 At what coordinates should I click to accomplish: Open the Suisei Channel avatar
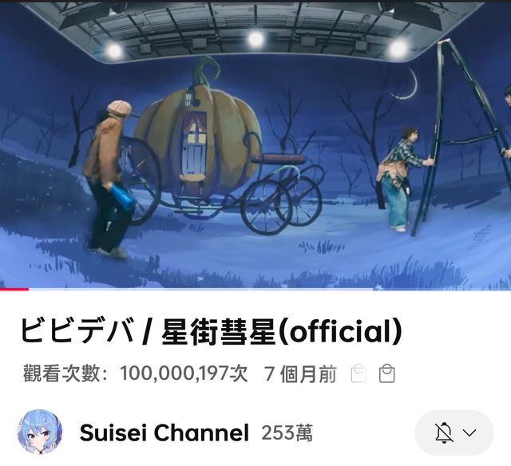click(40, 432)
